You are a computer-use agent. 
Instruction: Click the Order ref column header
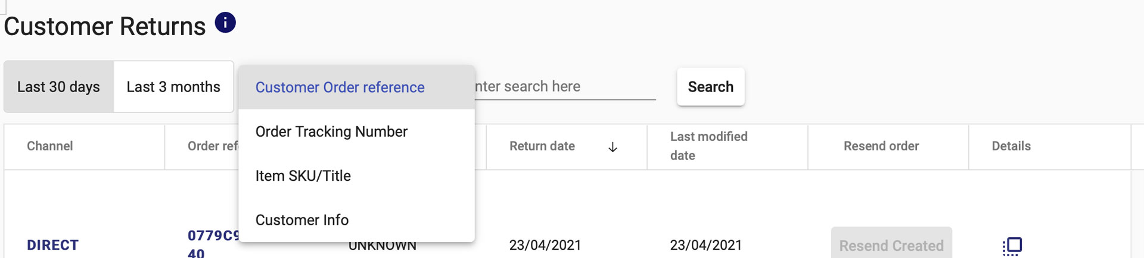coord(212,146)
